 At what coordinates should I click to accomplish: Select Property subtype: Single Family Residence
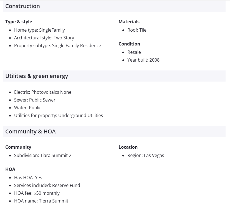tap(57, 45)
